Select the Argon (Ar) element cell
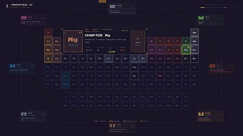 coord(194,50)
